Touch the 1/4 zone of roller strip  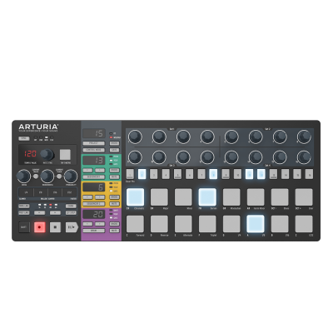[x=26, y=192]
